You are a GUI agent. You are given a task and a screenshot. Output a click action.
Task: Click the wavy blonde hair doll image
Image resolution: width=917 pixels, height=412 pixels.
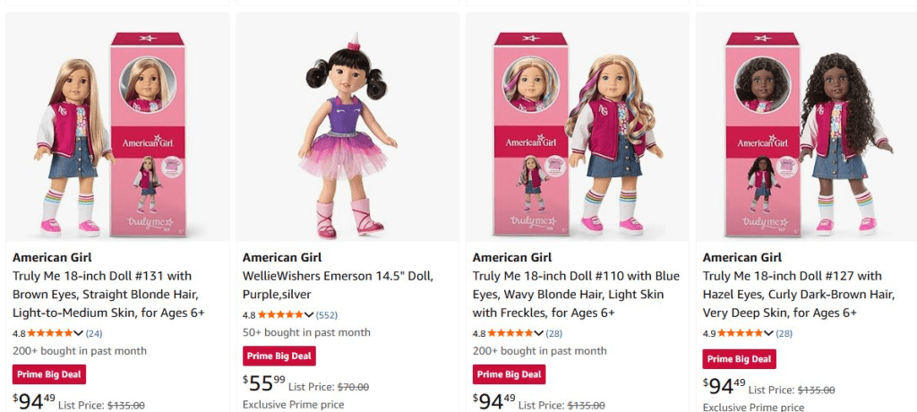point(578,134)
